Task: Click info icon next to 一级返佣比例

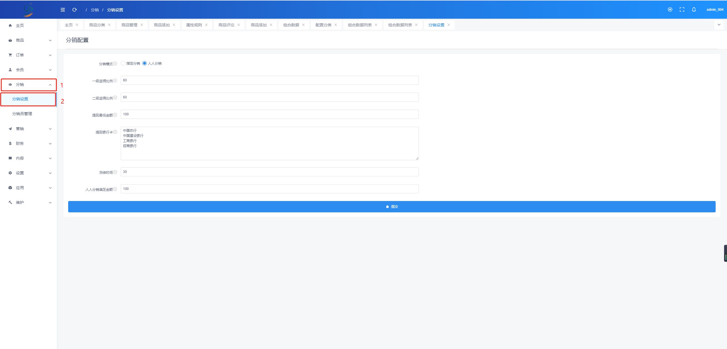Action: tap(115, 81)
